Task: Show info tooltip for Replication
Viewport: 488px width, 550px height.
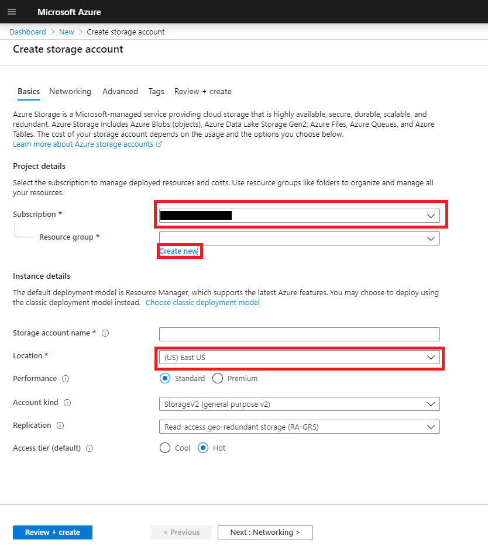Action: (x=60, y=426)
